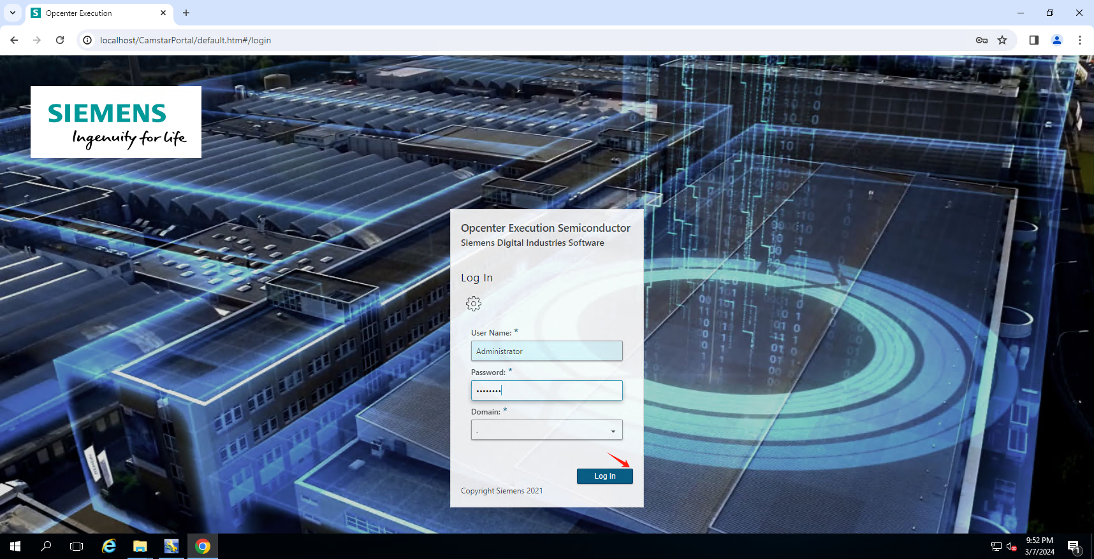Screen dimensions: 1094x559
Task: Open the network tray icon
Action: coord(996,546)
